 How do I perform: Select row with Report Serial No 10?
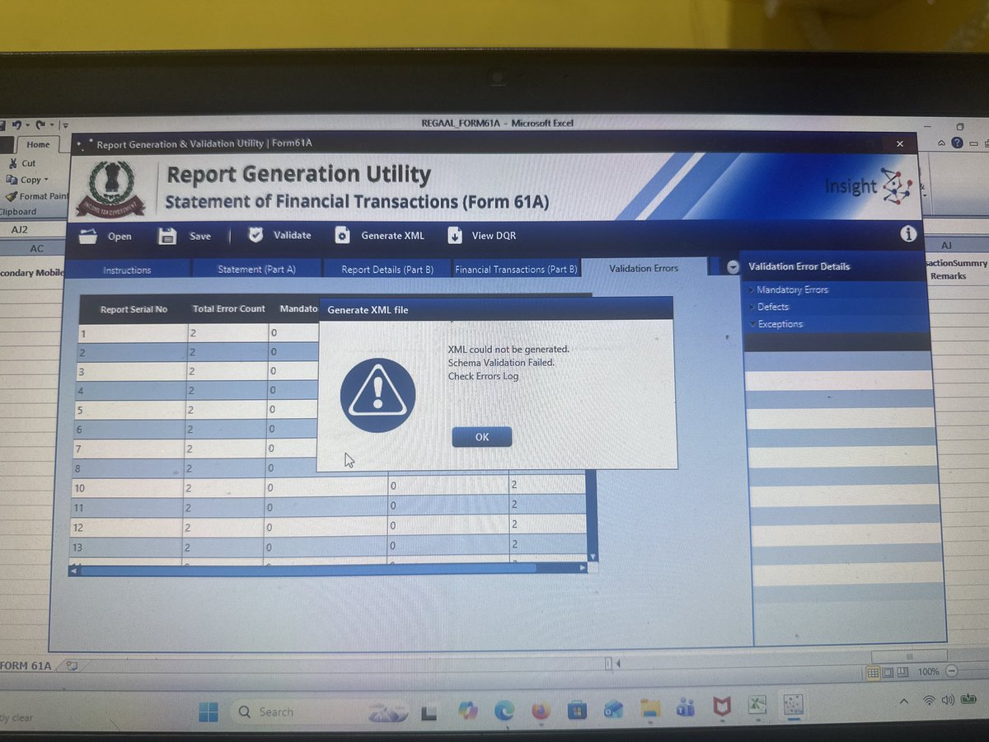tap(330, 487)
